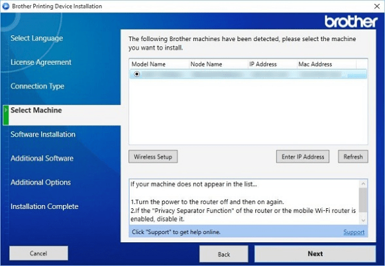Cancel the installation
The image size is (385, 266).
point(38,253)
